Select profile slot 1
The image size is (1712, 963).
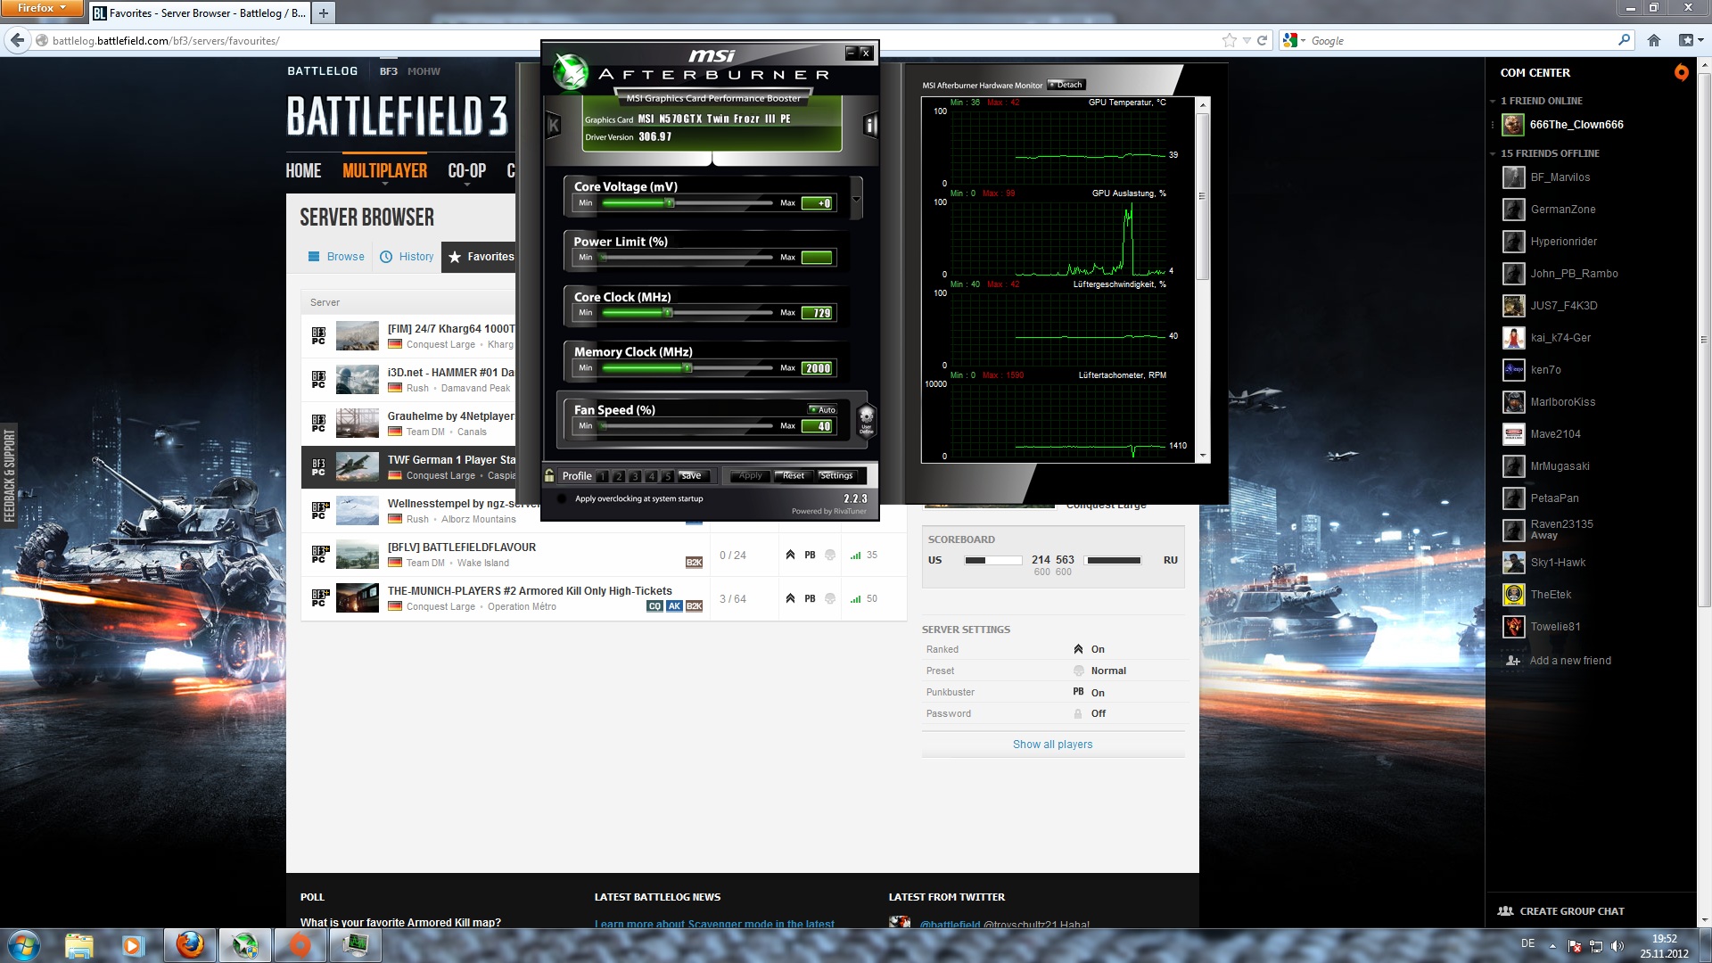tap(604, 476)
